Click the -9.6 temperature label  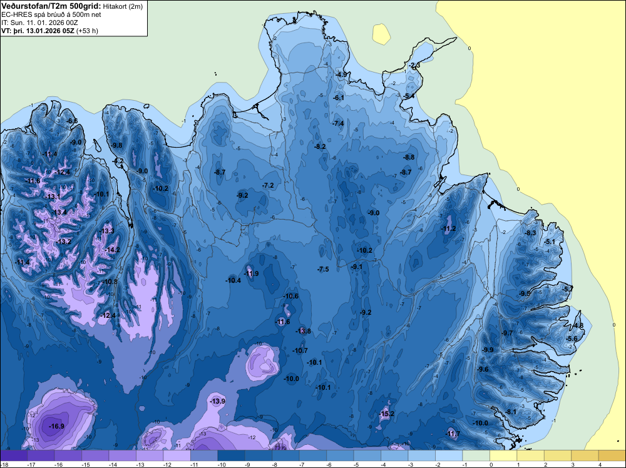point(483,369)
